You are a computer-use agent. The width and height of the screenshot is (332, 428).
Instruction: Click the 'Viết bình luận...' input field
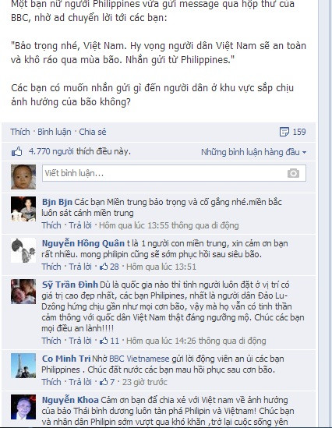coord(174,173)
